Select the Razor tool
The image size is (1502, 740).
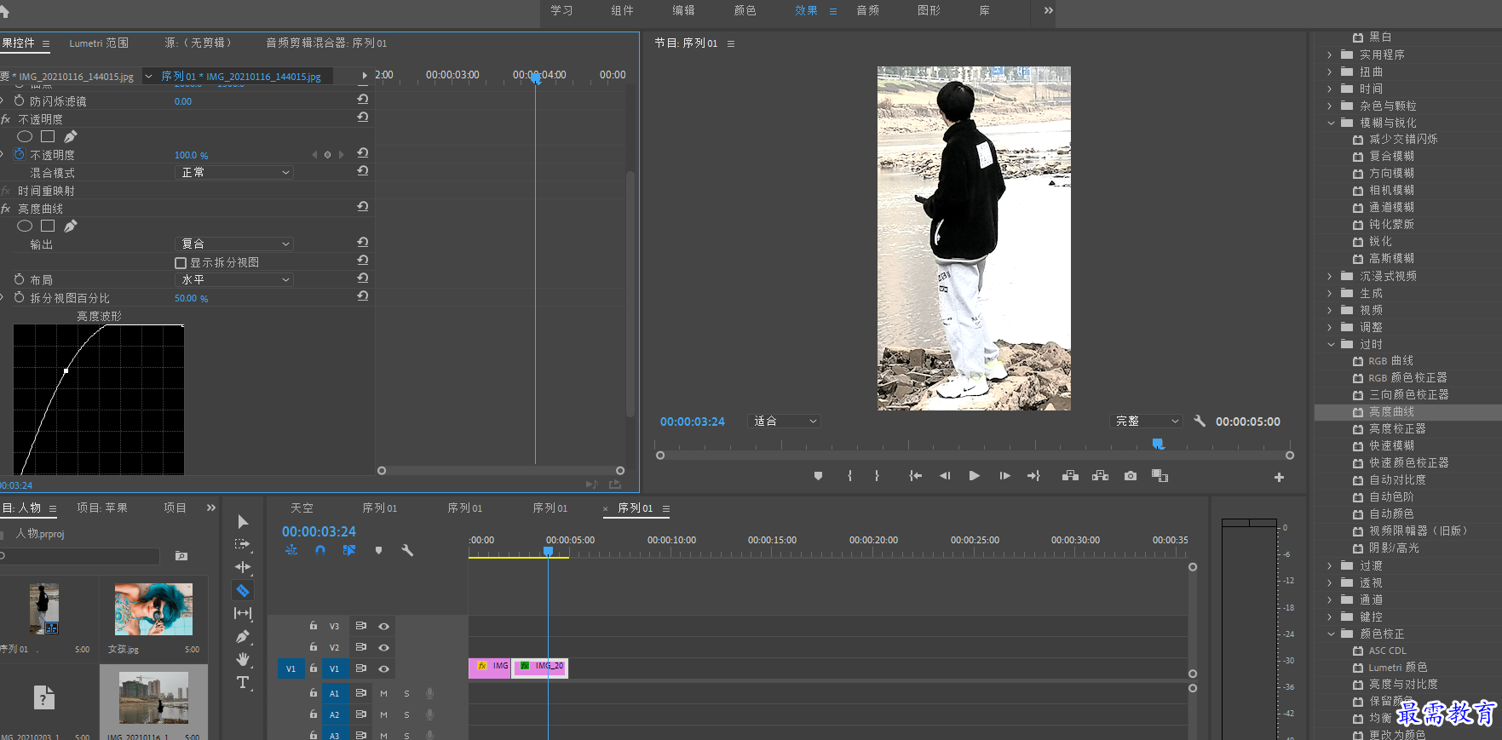tap(243, 590)
